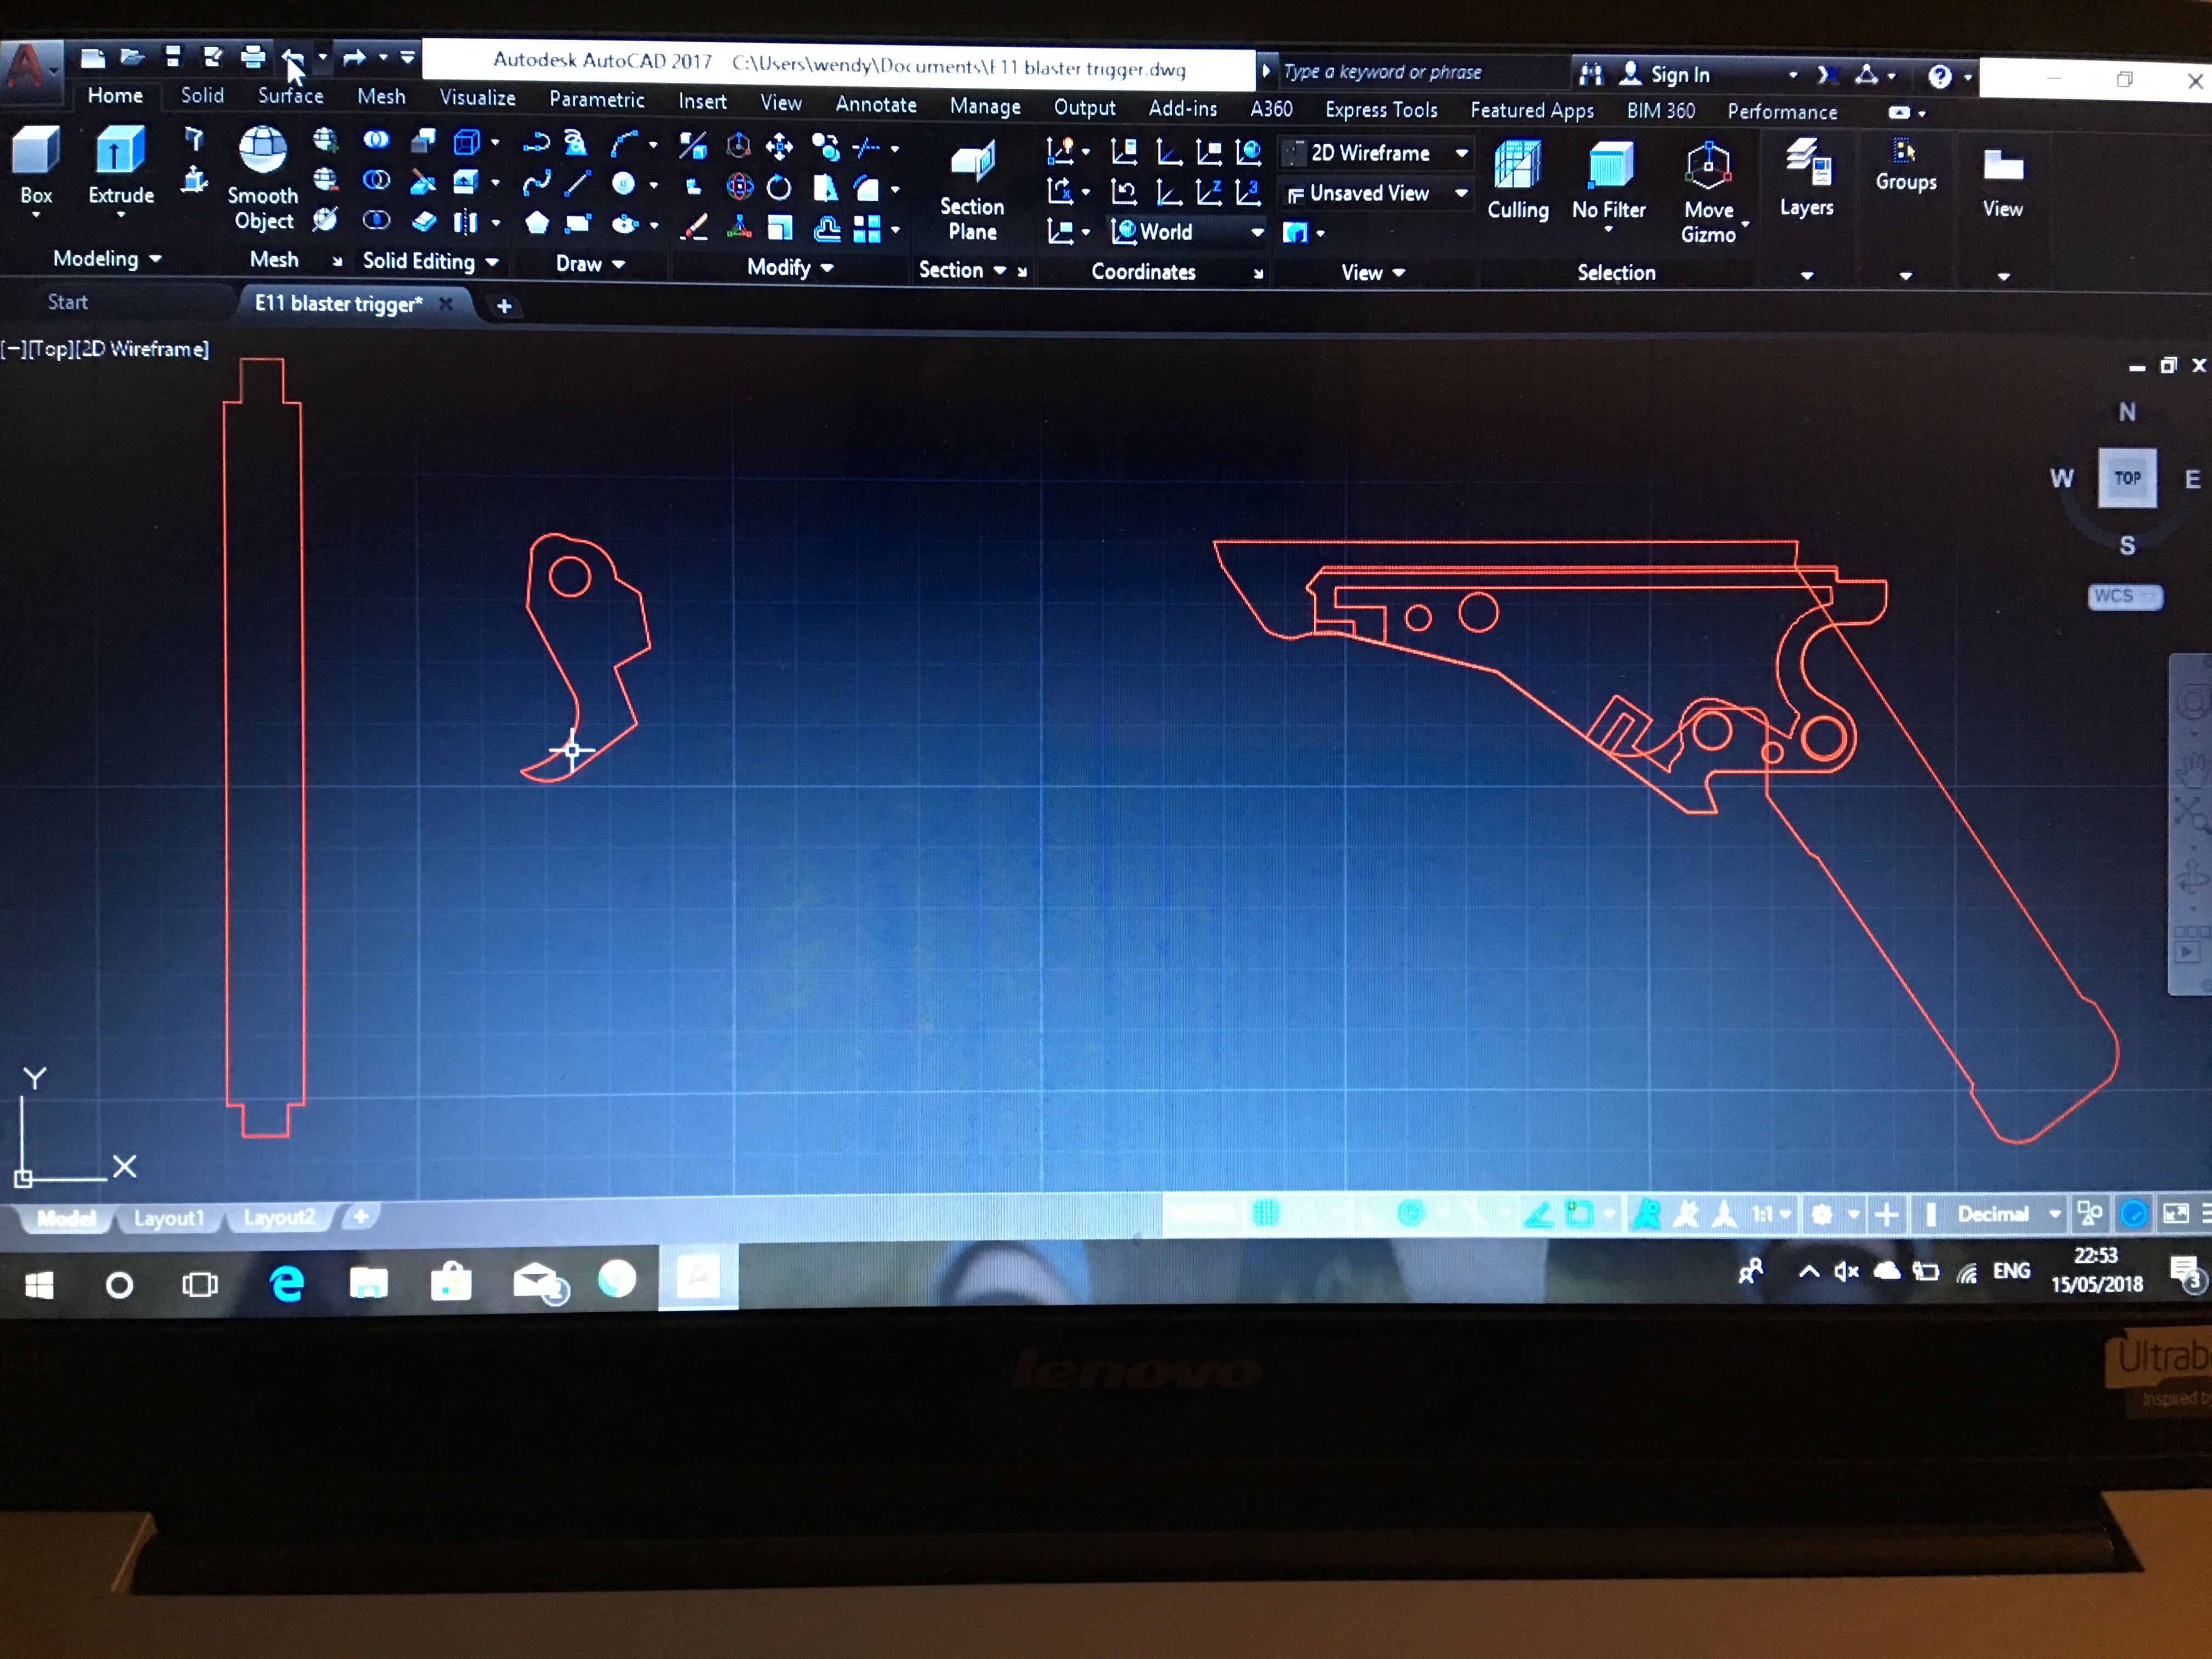Click the Array tool in Modify panel
Viewport: 2212px width, 1659px height.
point(867,229)
